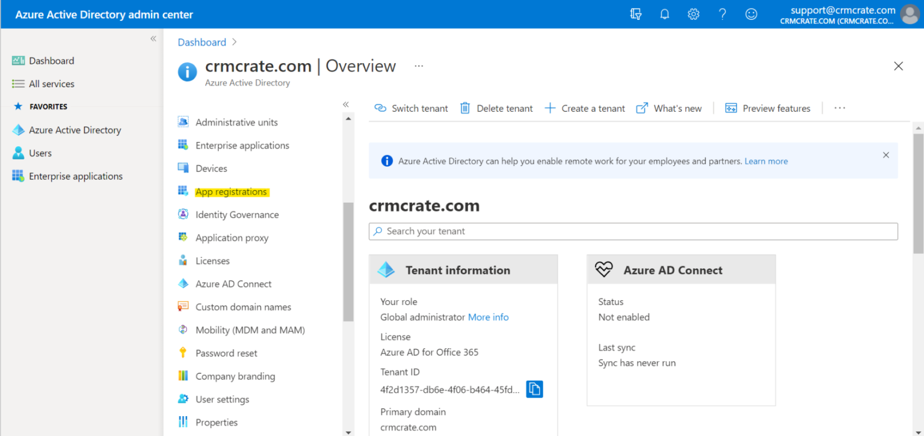Open the settings gear in top bar
Image resolution: width=924 pixels, height=436 pixels.
pyautogui.click(x=693, y=13)
